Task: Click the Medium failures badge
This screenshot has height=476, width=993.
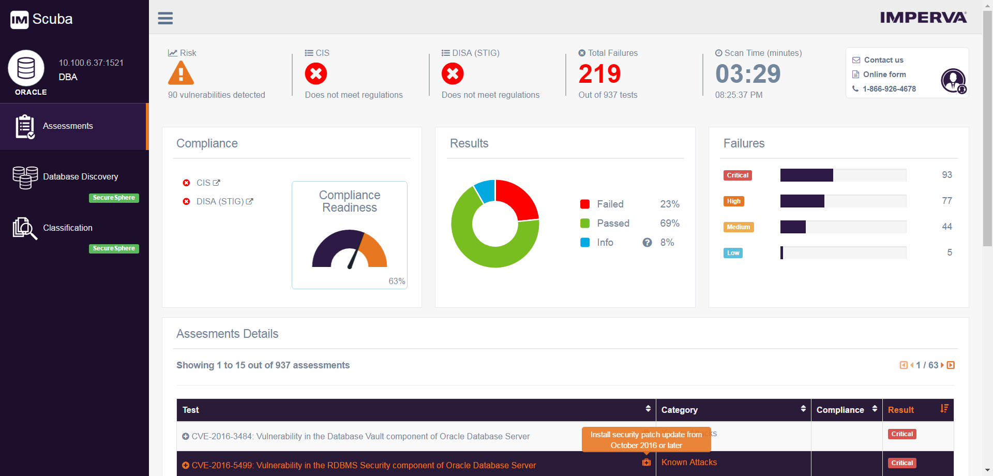Action: pyautogui.click(x=739, y=227)
